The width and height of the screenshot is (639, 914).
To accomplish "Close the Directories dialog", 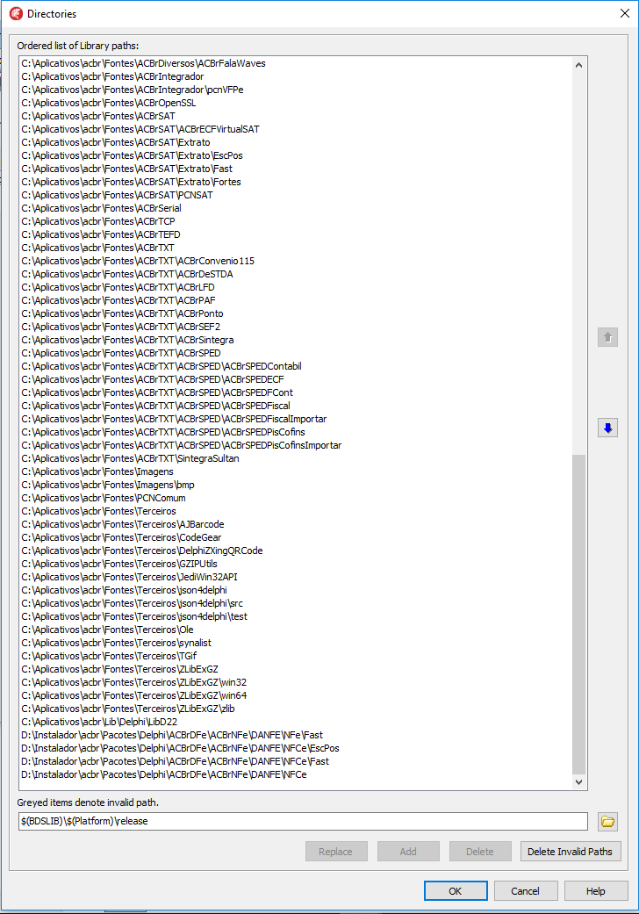I will point(624,13).
